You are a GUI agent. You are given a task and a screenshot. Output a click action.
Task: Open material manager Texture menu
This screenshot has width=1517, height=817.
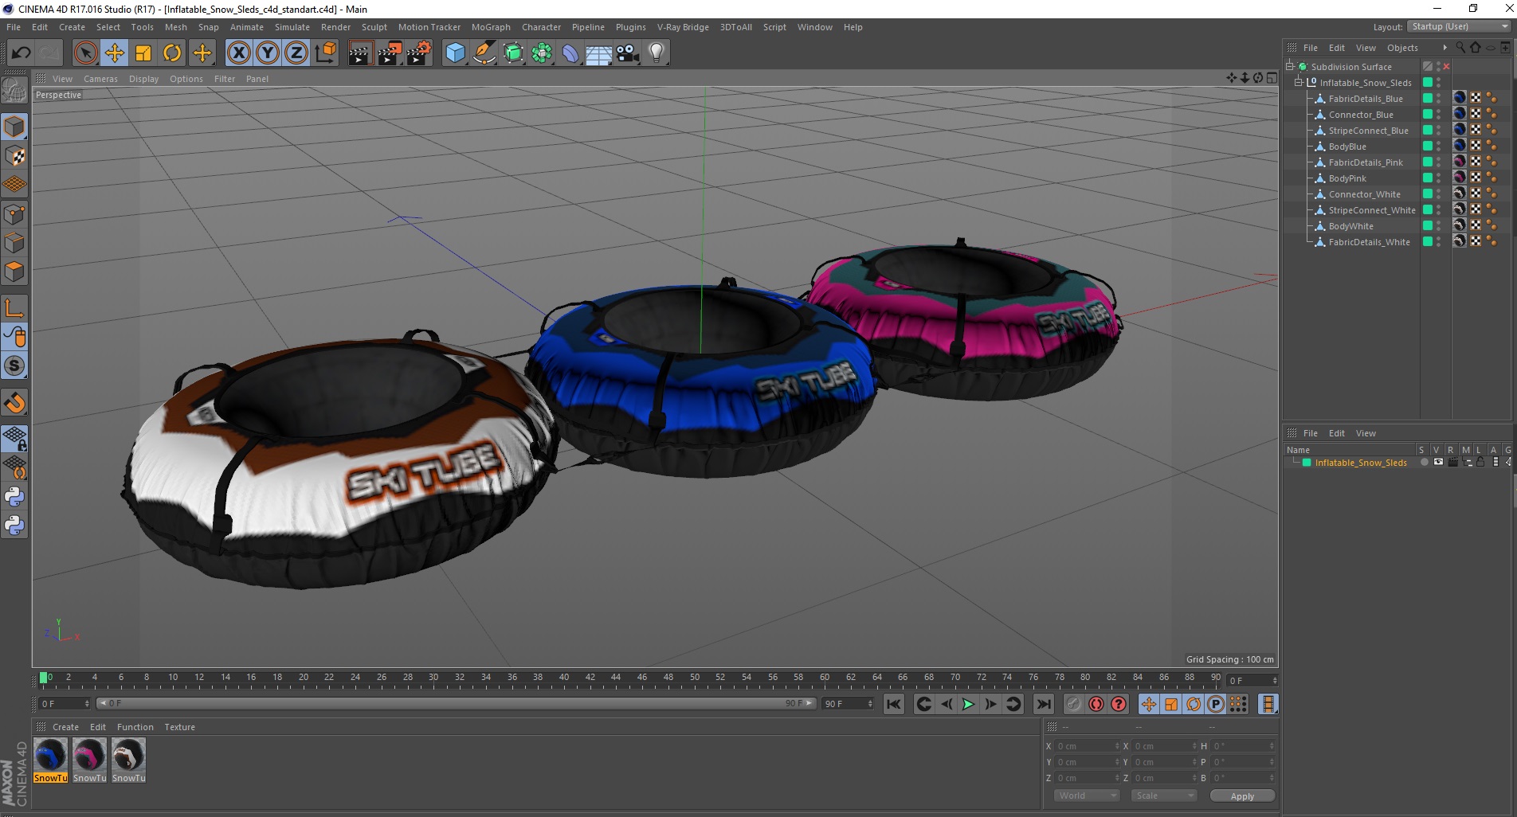pyautogui.click(x=179, y=727)
